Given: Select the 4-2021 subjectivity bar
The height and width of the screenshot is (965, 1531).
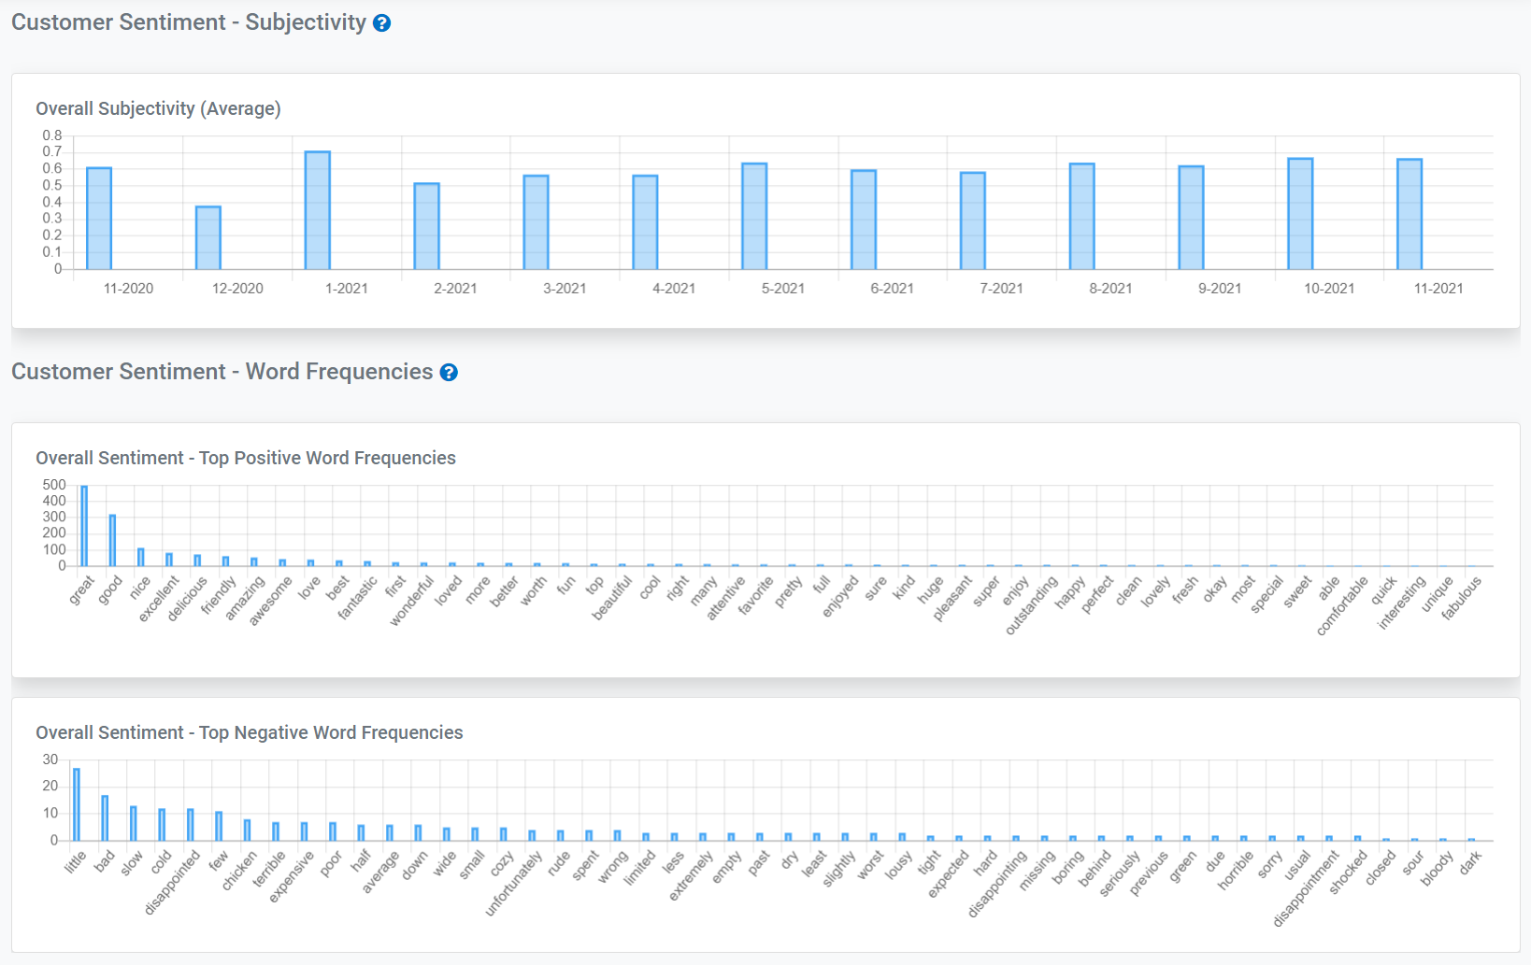Looking at the screenshot, I should tap(646, 222).
